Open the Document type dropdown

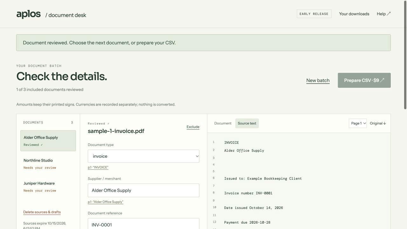click(x=143, y=156)
